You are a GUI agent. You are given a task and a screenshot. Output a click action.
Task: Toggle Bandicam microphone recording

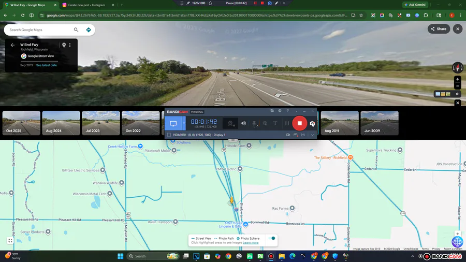tap(255, 124)
